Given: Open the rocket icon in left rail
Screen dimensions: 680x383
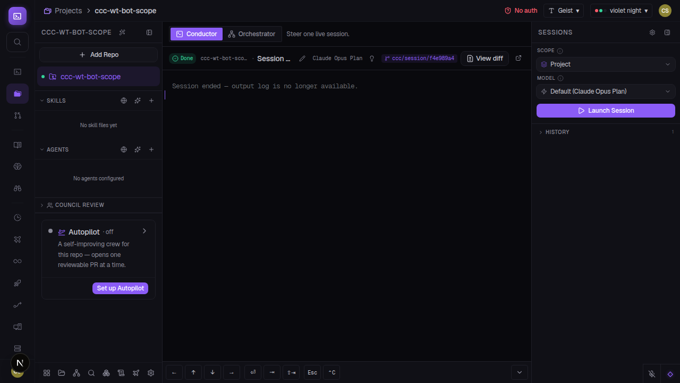Looking at the screenshot, I should (x=18, y=283).
